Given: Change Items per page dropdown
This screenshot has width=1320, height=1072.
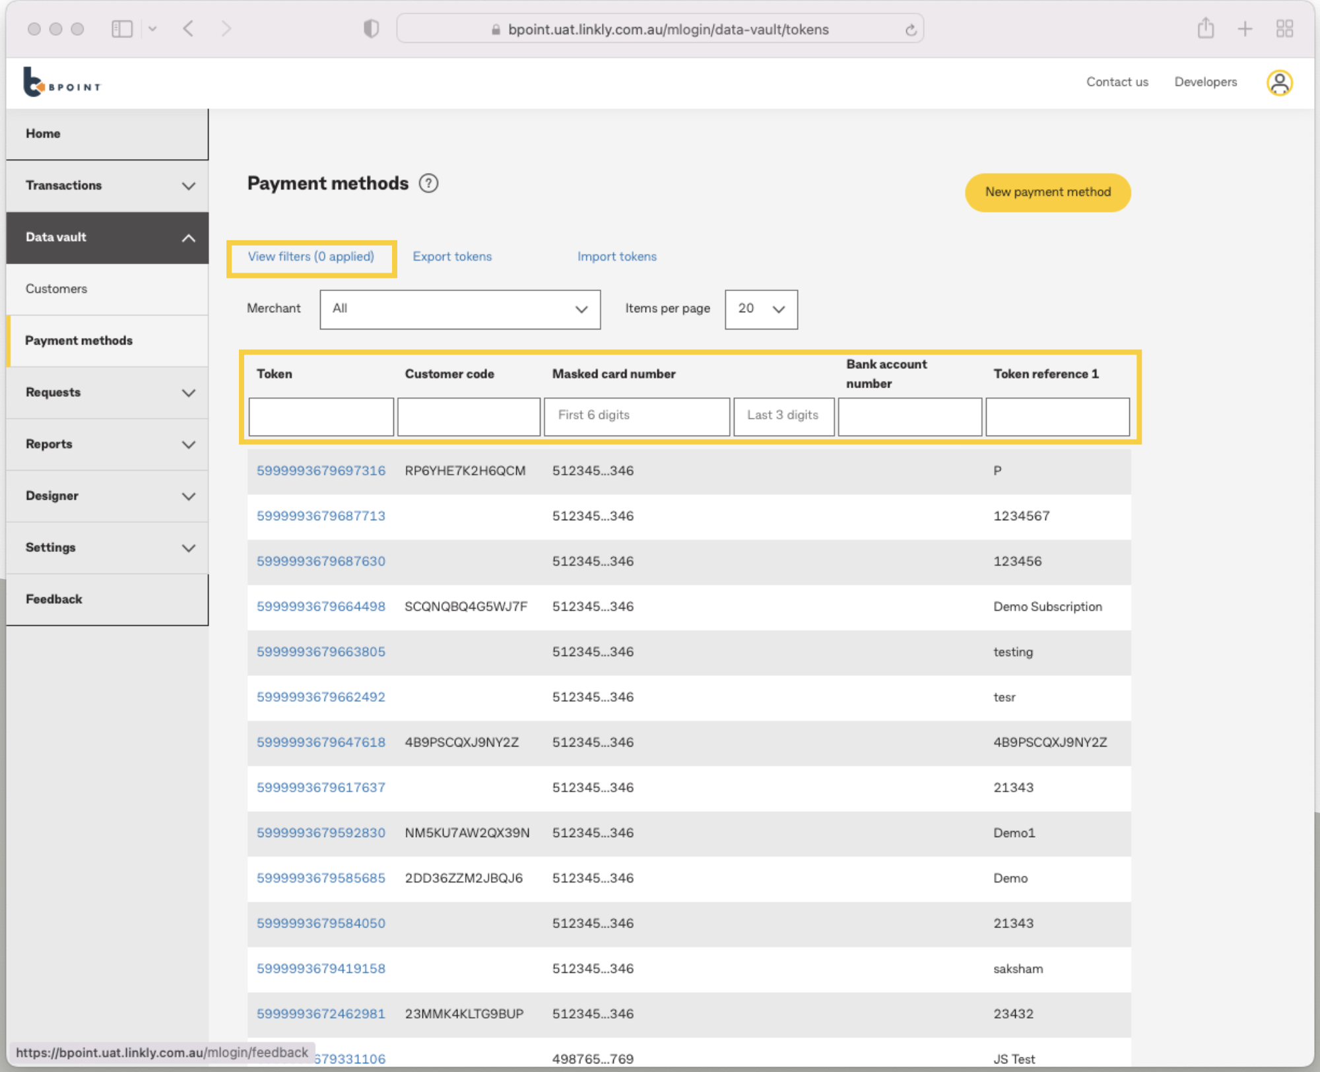Looking at the screenshot, I should pos(760,309).
